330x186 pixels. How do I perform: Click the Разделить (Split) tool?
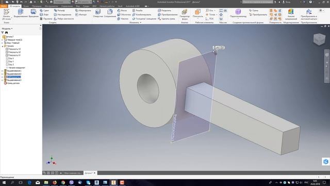[x=164, y=10]
